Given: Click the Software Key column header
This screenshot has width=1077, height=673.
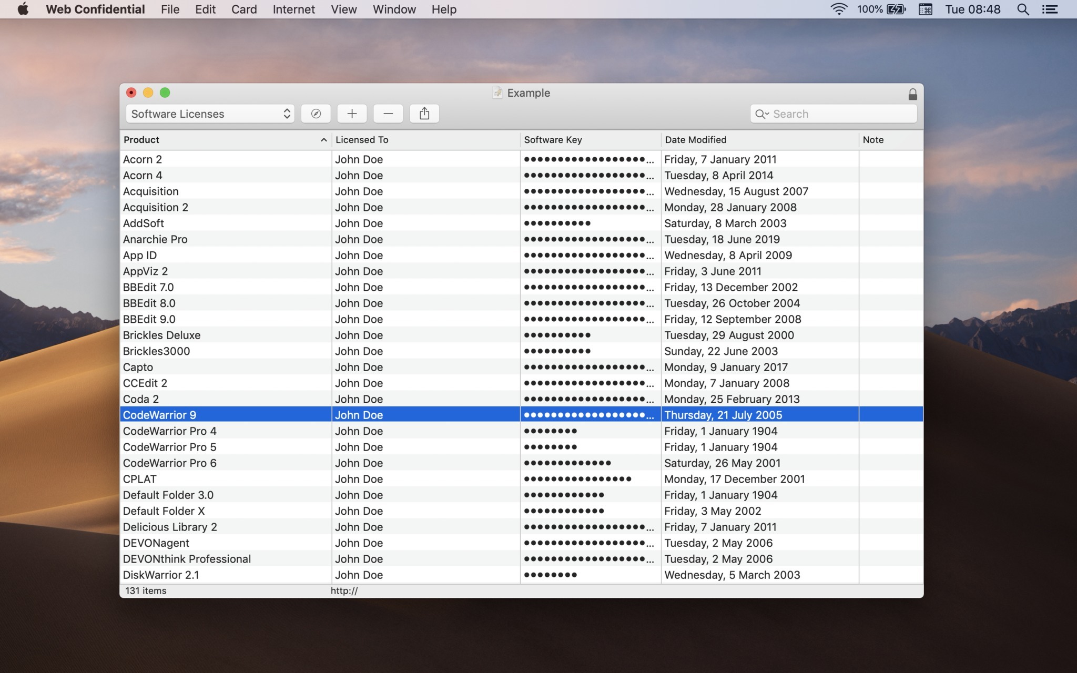Looking at the screenshot, I should coord(552,139).
